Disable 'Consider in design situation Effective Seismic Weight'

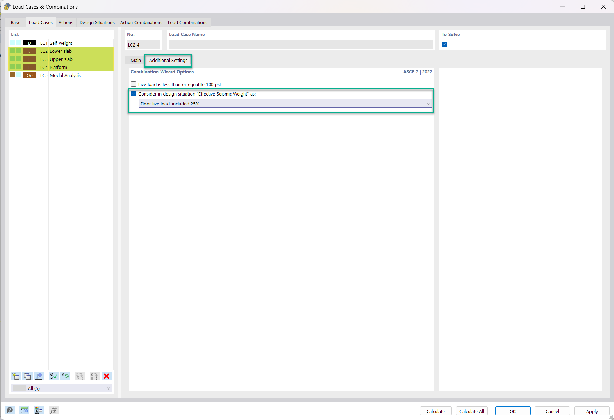click(x=134, y=93)
